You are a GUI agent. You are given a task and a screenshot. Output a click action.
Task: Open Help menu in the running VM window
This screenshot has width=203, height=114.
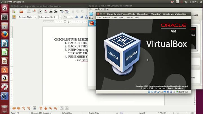tap(137, 17)
